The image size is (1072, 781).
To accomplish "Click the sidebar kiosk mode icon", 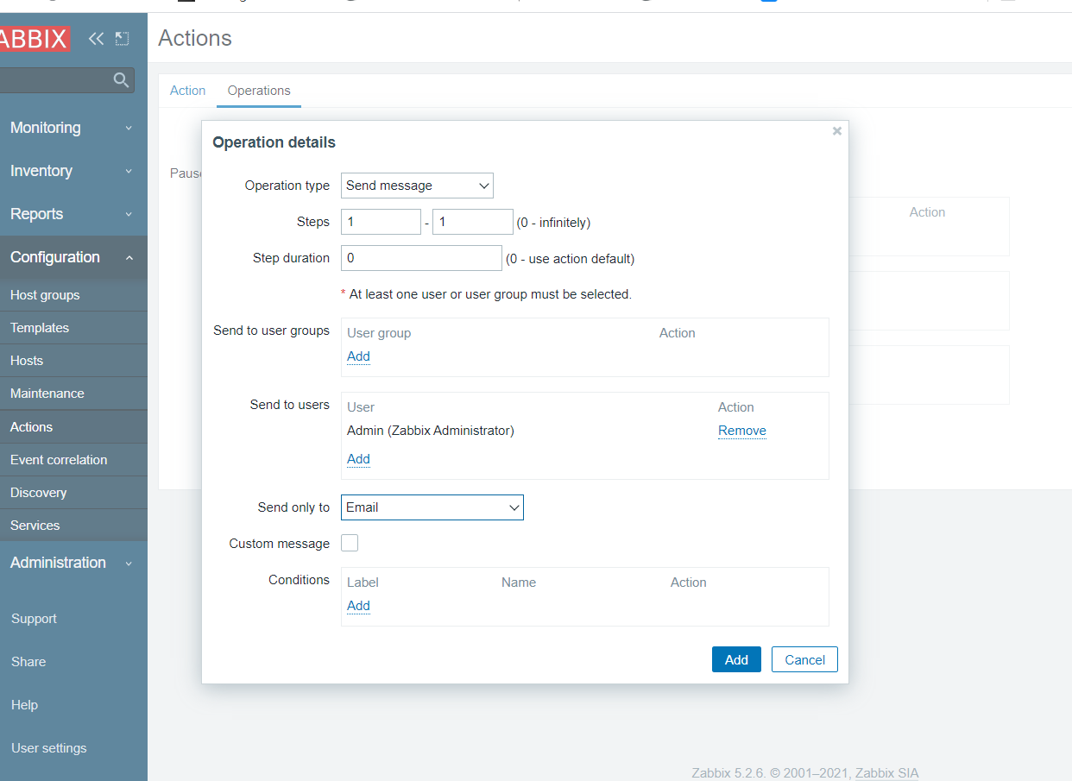I will (122, 39).
